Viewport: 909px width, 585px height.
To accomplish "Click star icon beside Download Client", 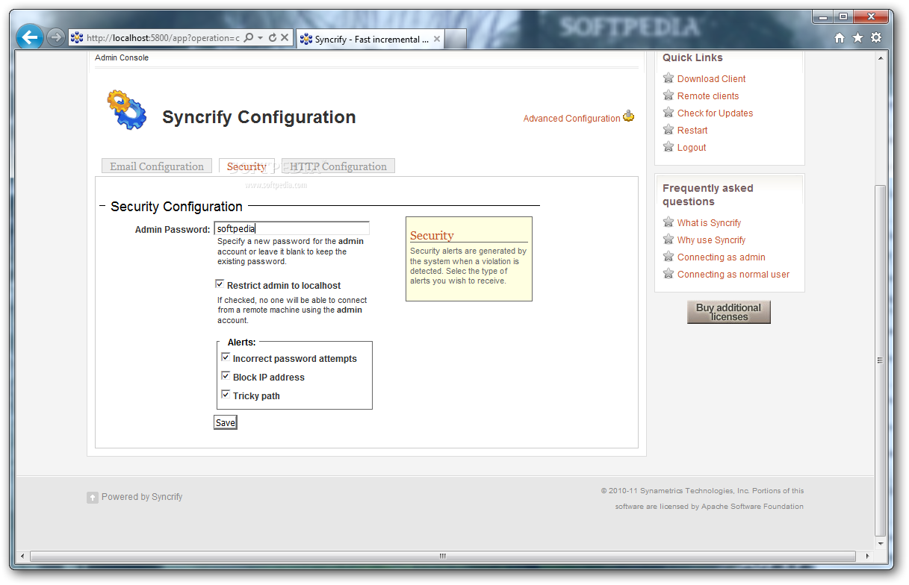I will (668, 78).
